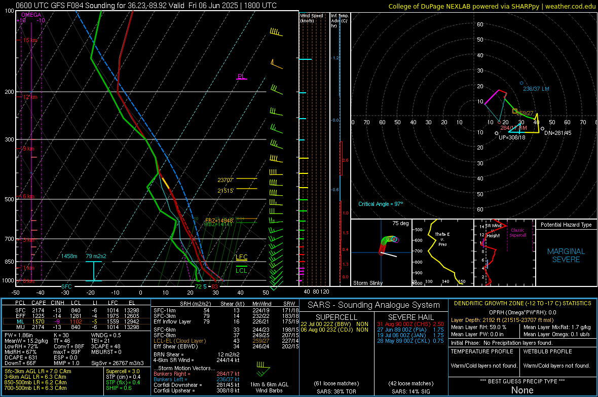Select the EFF parcel row
Image resolution: width=598 pixels, height=397 pixels.
[x=77, y=316]
